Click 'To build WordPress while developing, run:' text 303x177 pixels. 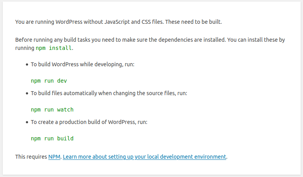point(82,64)
